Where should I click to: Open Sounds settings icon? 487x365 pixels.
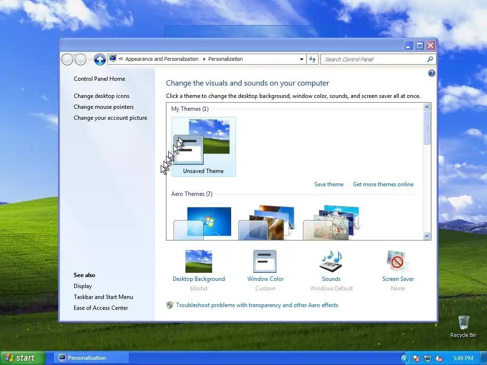click(x=331, y=261)
